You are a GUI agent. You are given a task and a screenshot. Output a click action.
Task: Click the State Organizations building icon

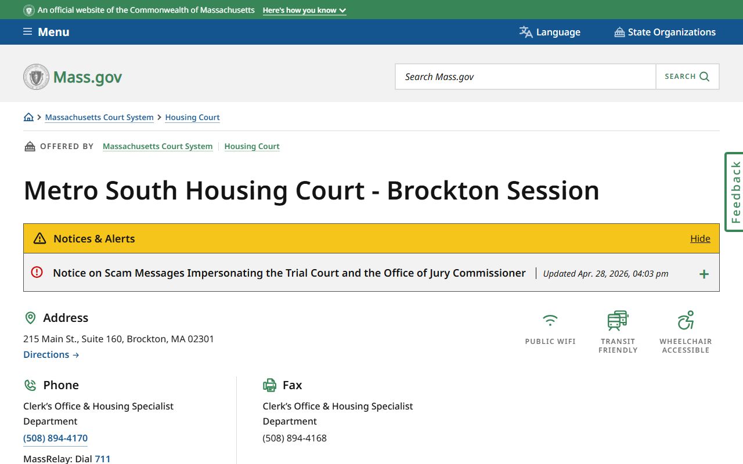tap(619, 32)
